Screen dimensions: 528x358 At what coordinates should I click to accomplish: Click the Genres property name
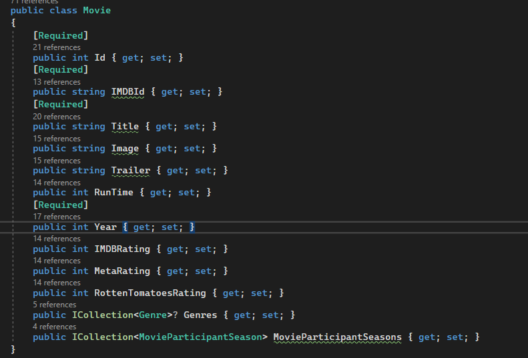(x=200, y=315)
